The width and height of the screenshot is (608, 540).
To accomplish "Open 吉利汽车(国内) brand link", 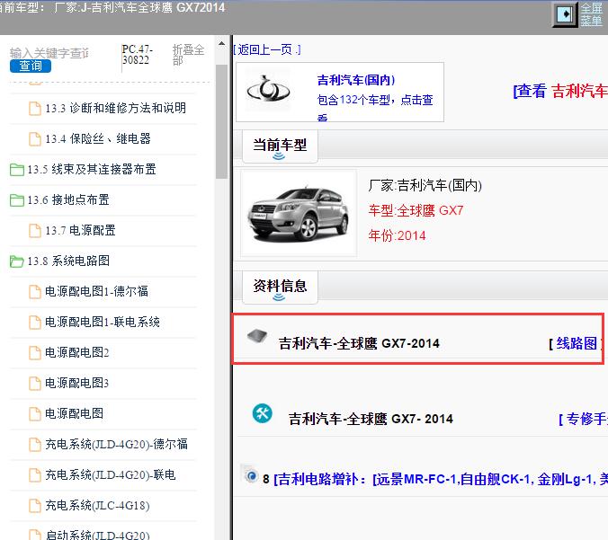I will [x=356, y=80].
